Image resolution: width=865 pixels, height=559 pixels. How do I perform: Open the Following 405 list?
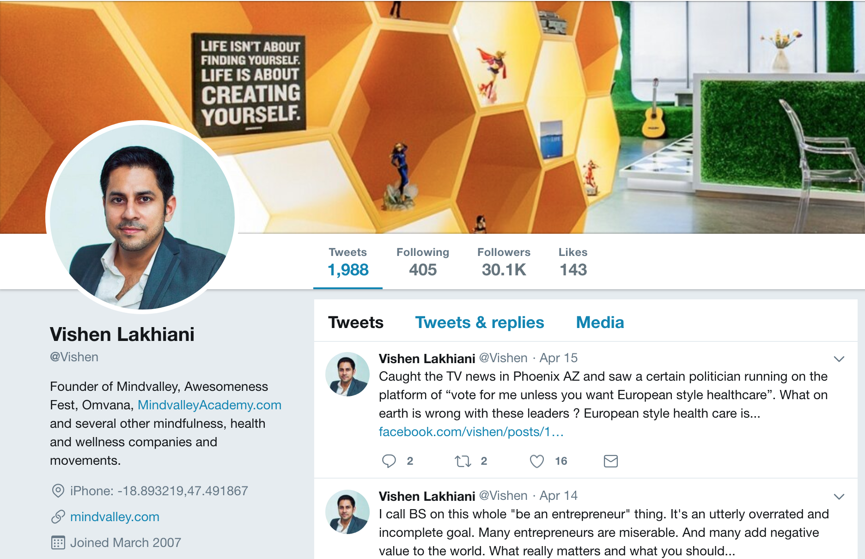click(423, 262)
